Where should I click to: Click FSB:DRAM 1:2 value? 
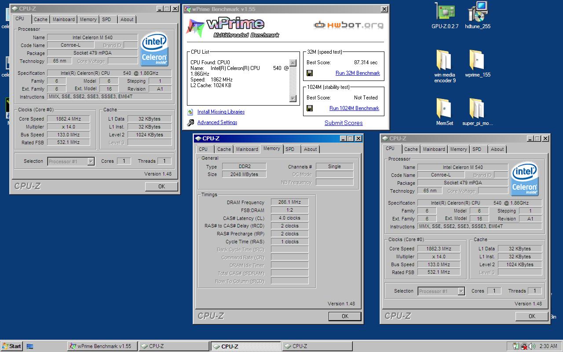289,210
